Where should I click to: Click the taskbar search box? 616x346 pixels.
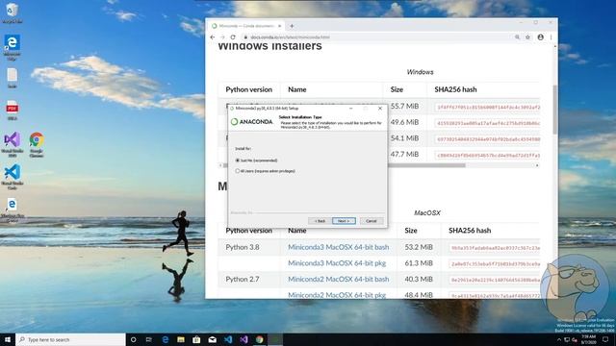70,339
